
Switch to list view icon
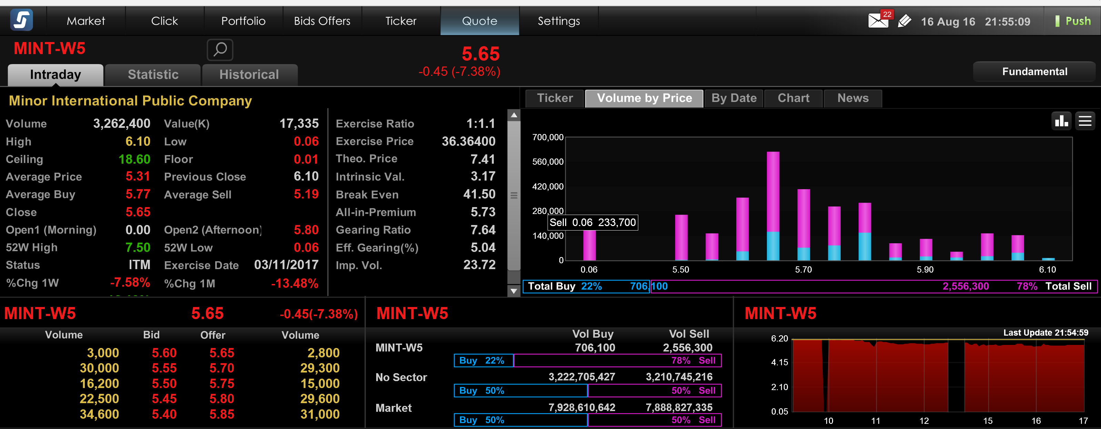(1085, 121)
